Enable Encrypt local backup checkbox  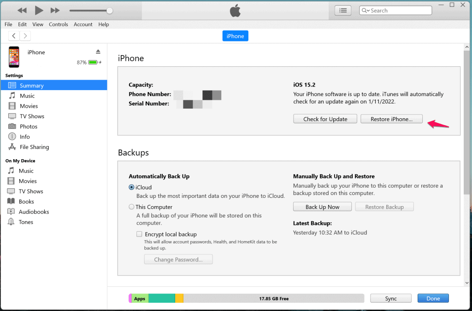click(x=139, y=234)
